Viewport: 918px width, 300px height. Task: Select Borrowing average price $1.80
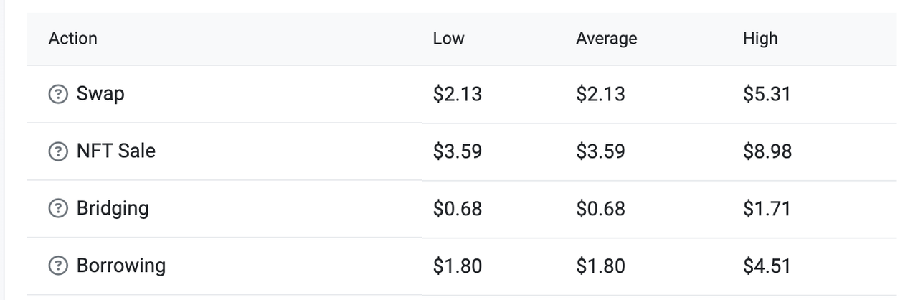click(x=600, y=266)
